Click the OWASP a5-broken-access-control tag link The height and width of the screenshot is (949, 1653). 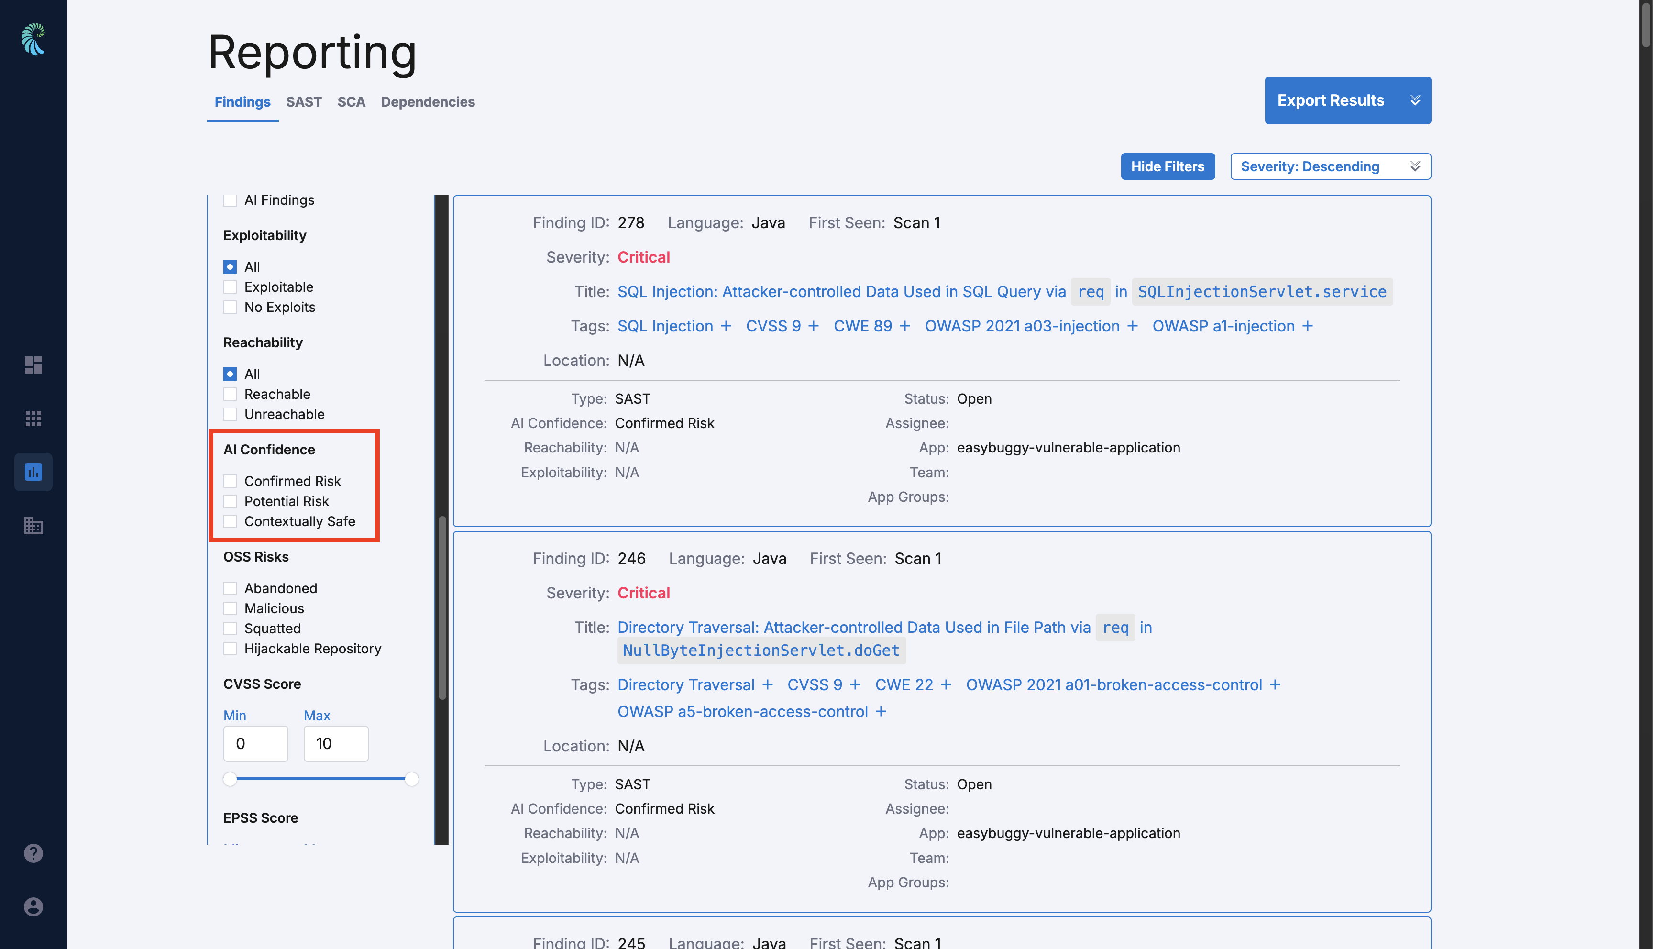point(743,712)
